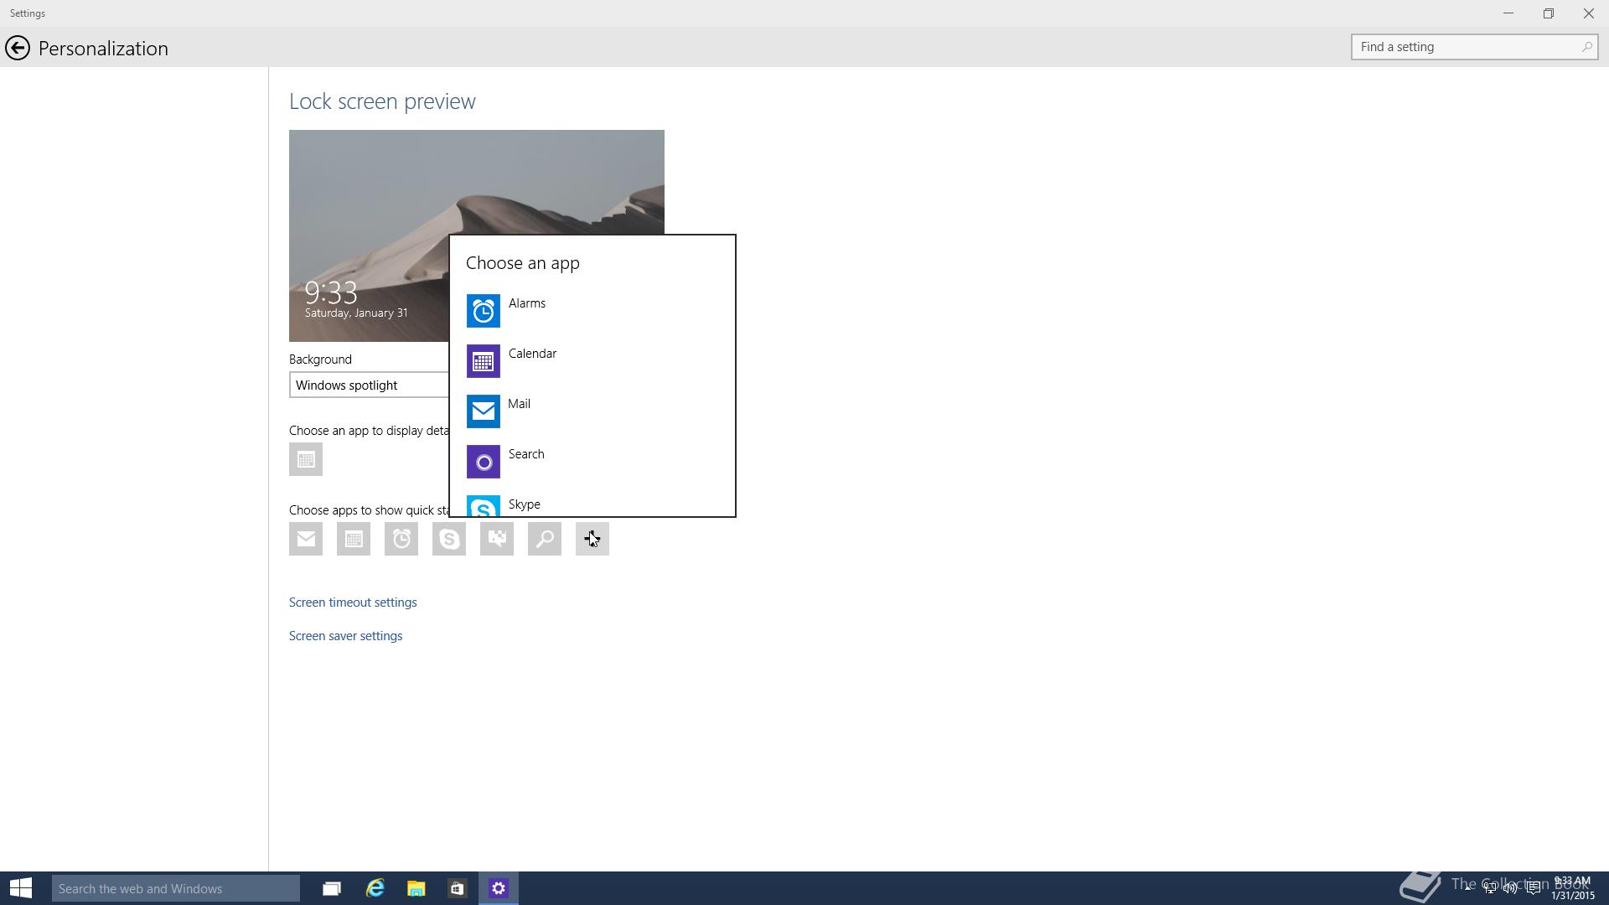Launch Internet Explorer from the taskbar
The image size is (1609, 905).
point(375,888)
